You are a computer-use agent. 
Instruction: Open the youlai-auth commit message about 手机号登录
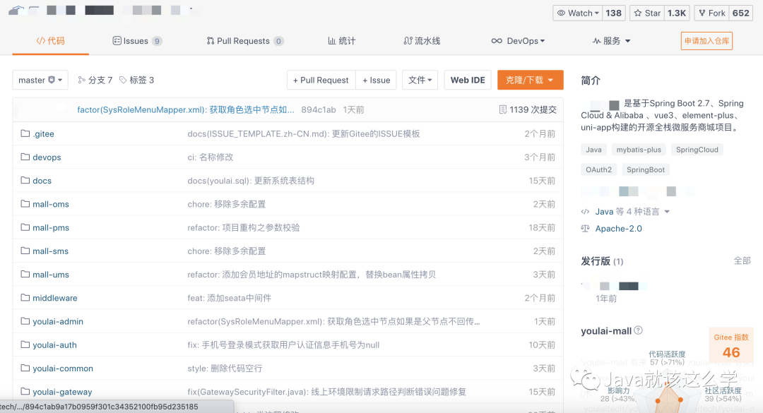pyautogui.click(x=283, y=345)
